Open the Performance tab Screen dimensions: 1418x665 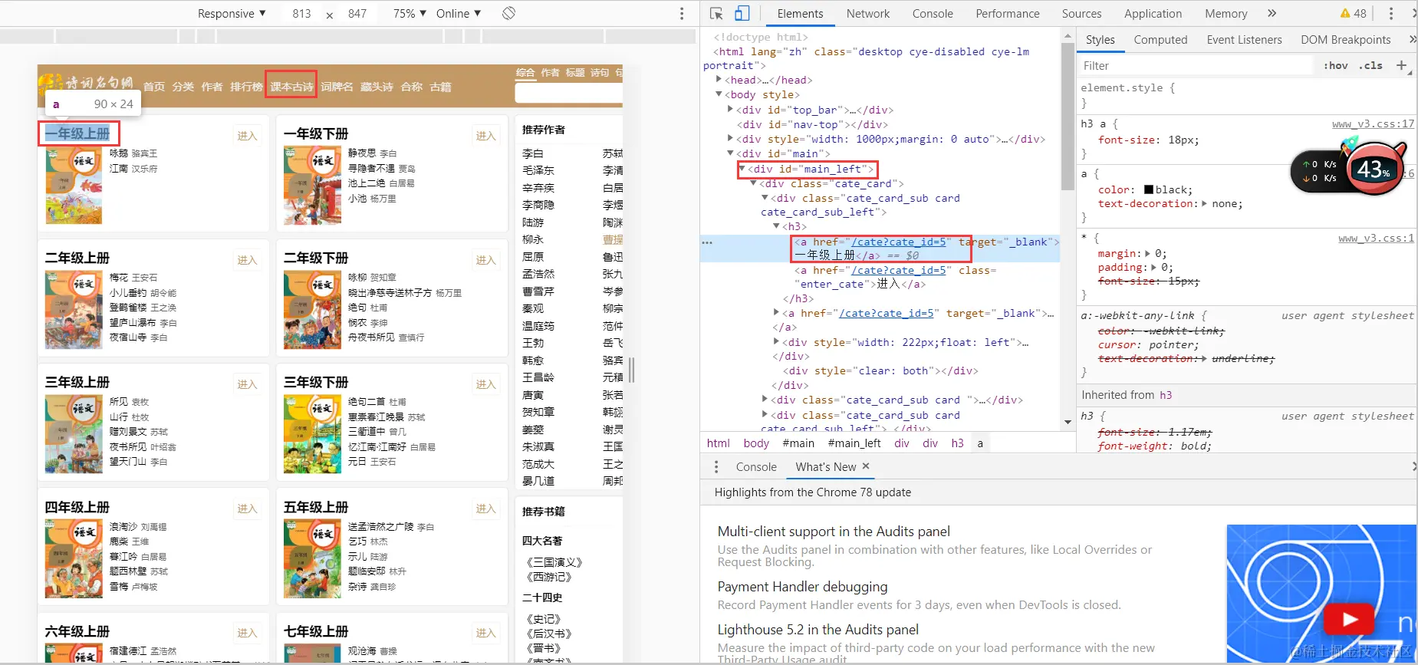(x=1008, y=14)
